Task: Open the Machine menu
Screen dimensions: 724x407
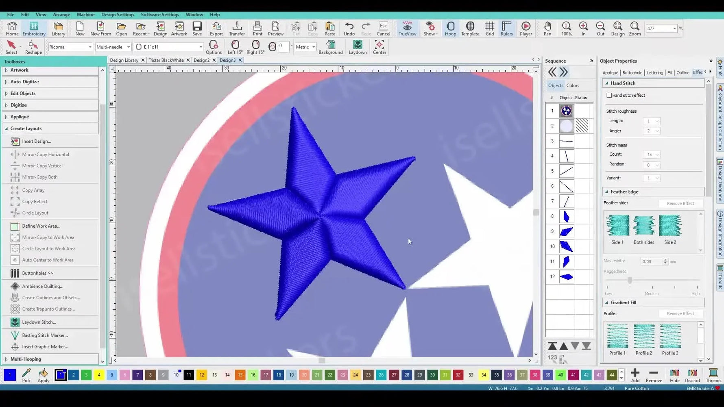Action: 85,15
